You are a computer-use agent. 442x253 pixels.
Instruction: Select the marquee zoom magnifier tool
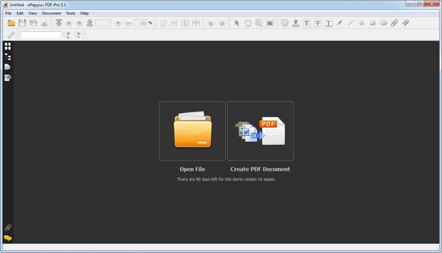259,23
